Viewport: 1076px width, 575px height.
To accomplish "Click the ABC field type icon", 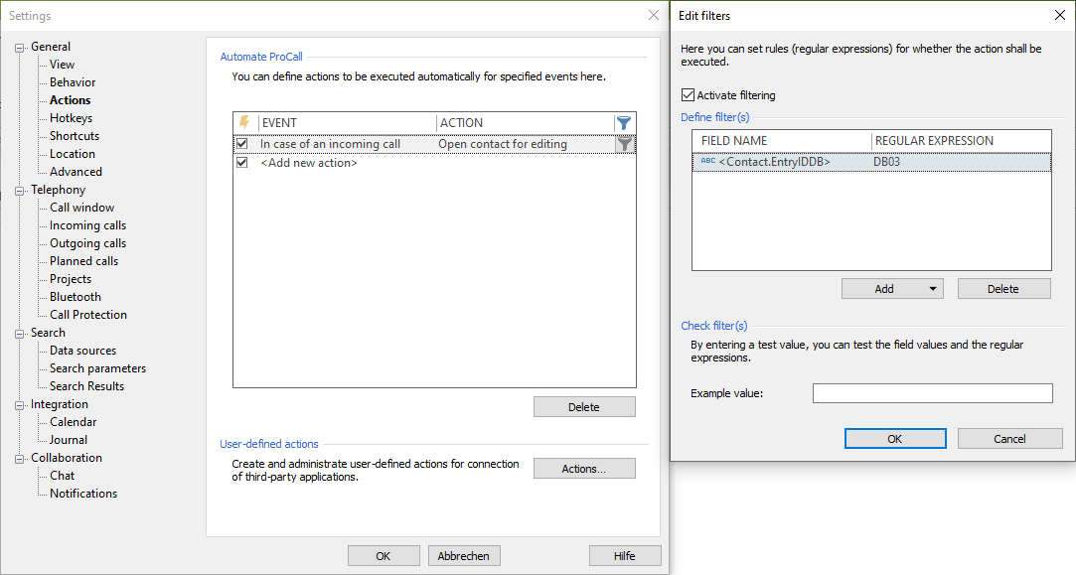I will pyautogui.click(x=707, y=161).
